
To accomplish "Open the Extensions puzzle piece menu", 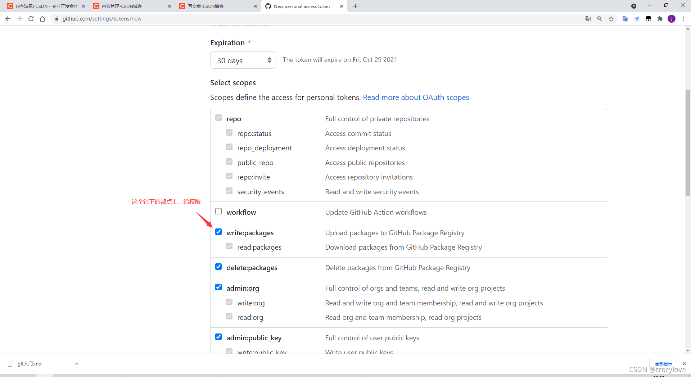I will click(660, 19).
